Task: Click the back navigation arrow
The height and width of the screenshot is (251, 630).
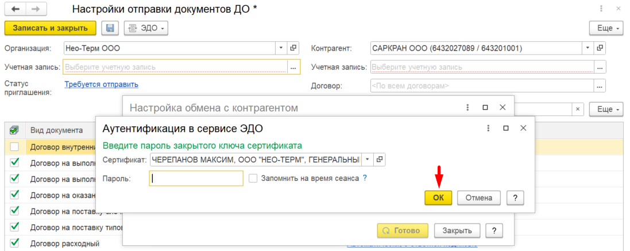Action: pyautogui.click(x=16, y=9)
